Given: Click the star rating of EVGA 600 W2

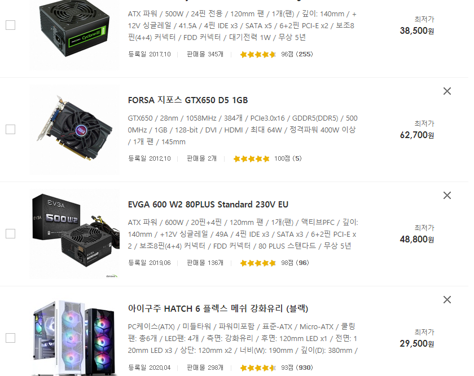Looking at the screenshot, I should pyautogui.click(x=258, y=263).
